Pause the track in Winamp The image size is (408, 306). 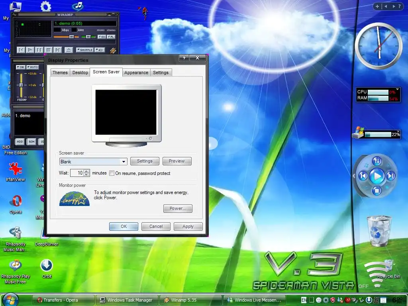tap(39, 50)
